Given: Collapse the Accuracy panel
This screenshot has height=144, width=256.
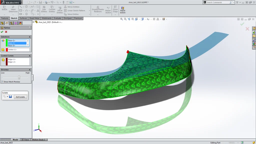Looking at the screenshot, I should pyautogui.click(x=30, y=69).
